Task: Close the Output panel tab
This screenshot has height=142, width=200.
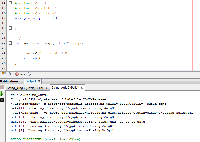Action: 39,81
